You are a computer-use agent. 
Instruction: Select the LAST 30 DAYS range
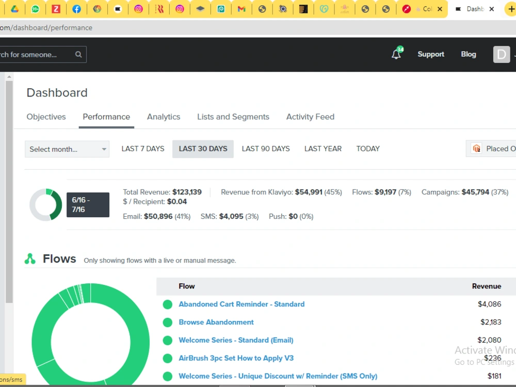pyautogui.click(x=203, y=149)
